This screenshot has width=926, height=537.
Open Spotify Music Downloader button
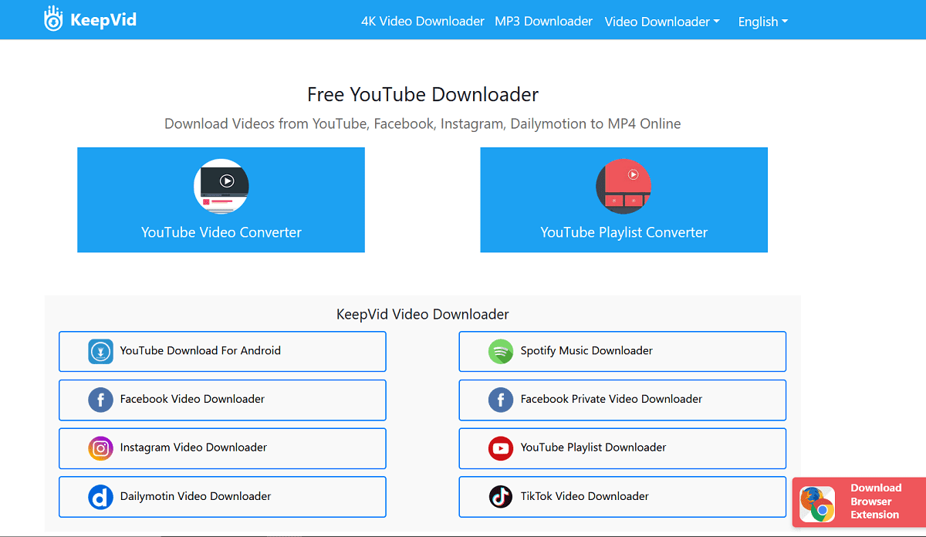[x=623, y=351]
